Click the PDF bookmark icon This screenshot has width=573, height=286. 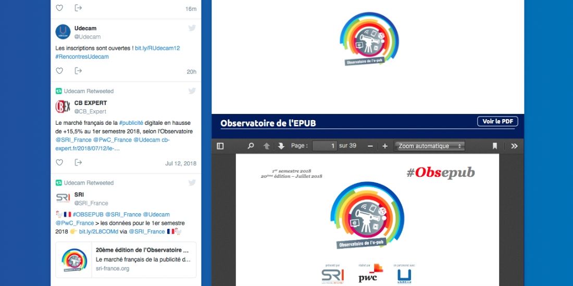click(495, 146)
